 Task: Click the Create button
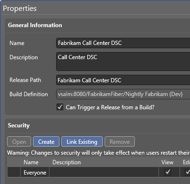pyautogui.click(x=46, y=141)
